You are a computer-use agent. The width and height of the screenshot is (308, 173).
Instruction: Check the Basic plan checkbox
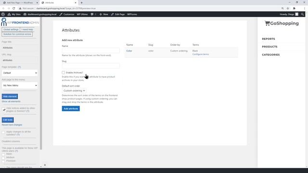(3, 154)
